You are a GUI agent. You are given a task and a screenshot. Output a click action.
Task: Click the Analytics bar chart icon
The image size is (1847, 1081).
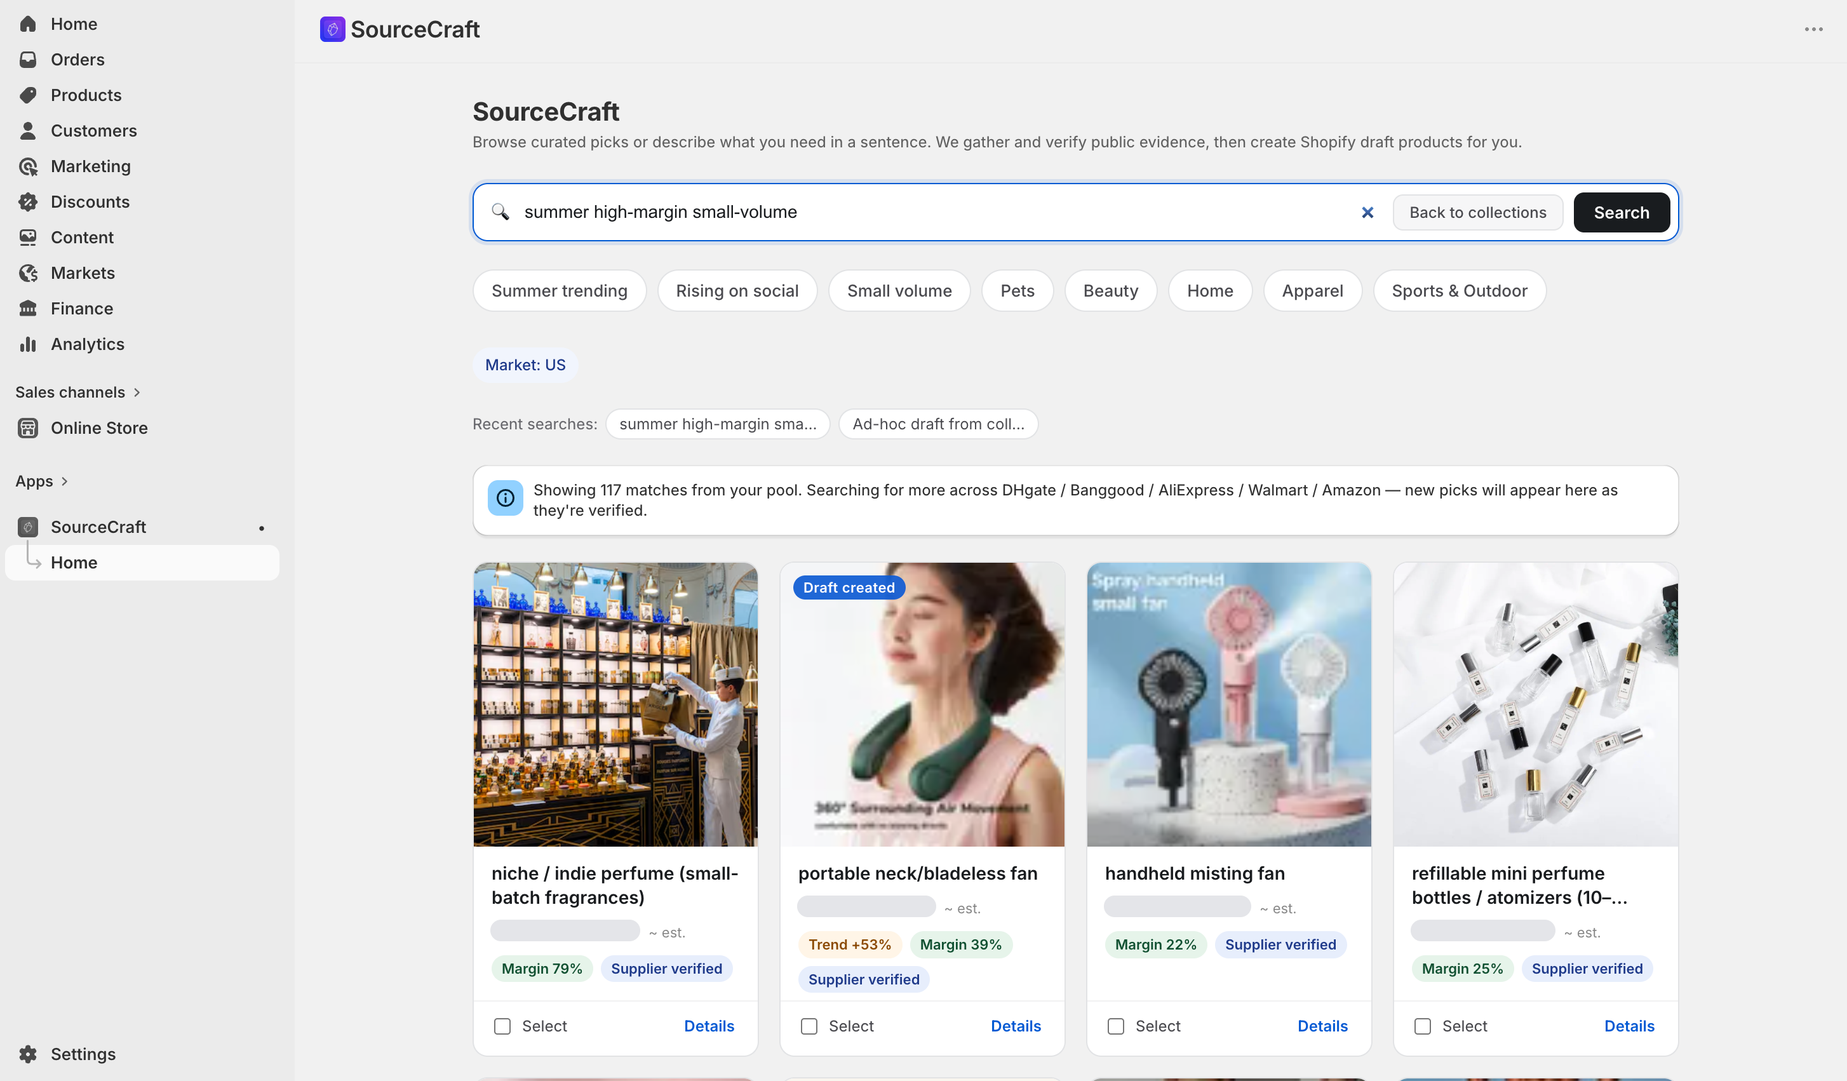coord(28,344)
